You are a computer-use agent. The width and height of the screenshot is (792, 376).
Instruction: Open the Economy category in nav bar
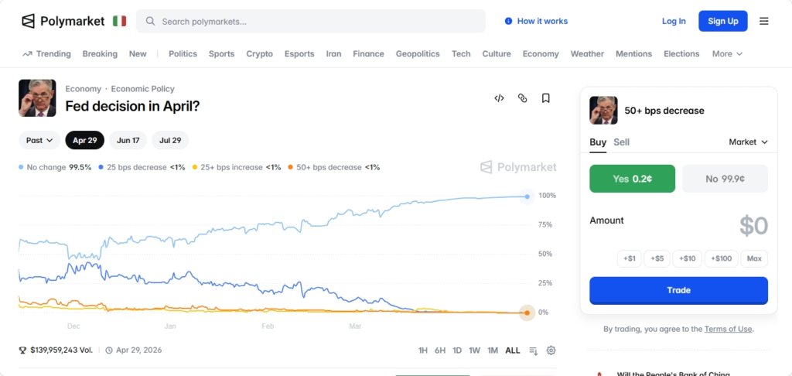(541, 53)
